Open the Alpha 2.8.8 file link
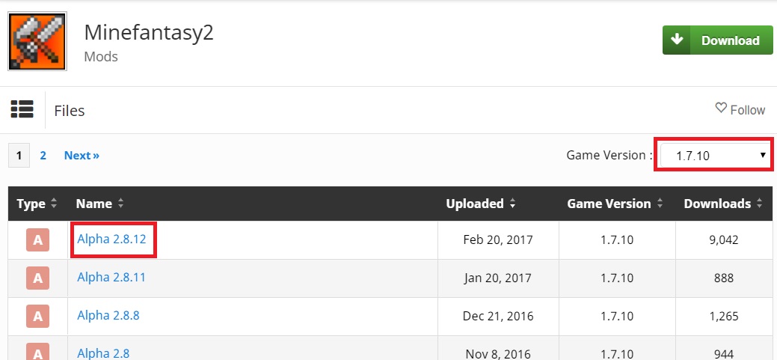The height and width of the screenshot is (360, 777). 108,316
